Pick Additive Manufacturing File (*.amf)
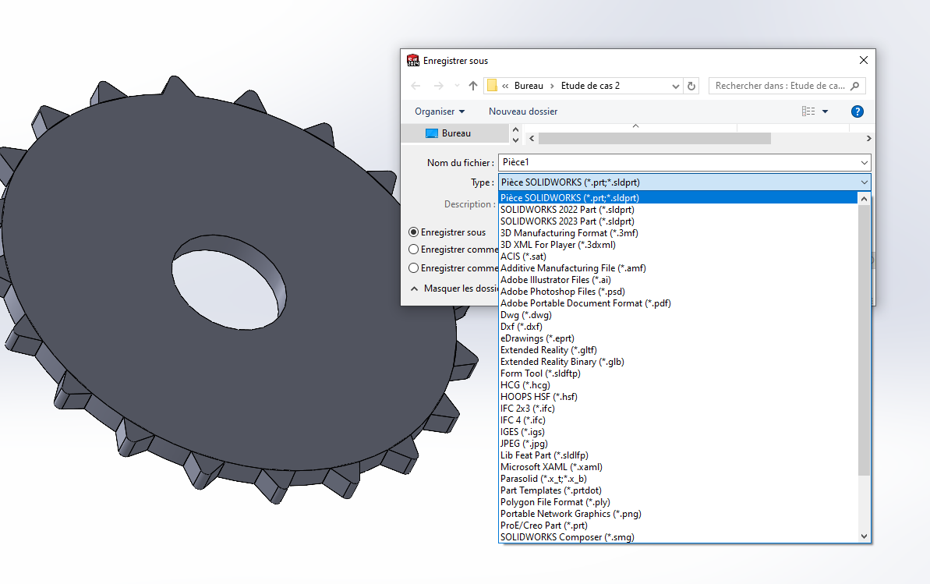Viewport: 930px width, 584px height. tap(678, 268)
